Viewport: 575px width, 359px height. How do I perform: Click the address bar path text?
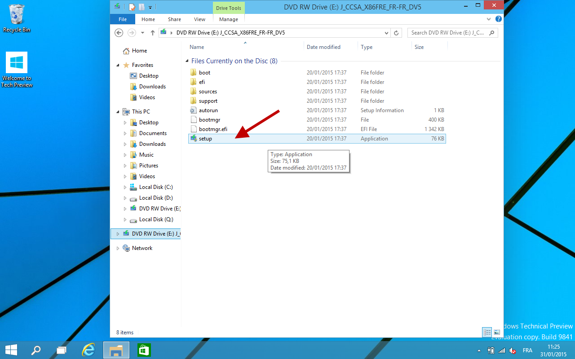pyautogui.click(x=230, y=33)
